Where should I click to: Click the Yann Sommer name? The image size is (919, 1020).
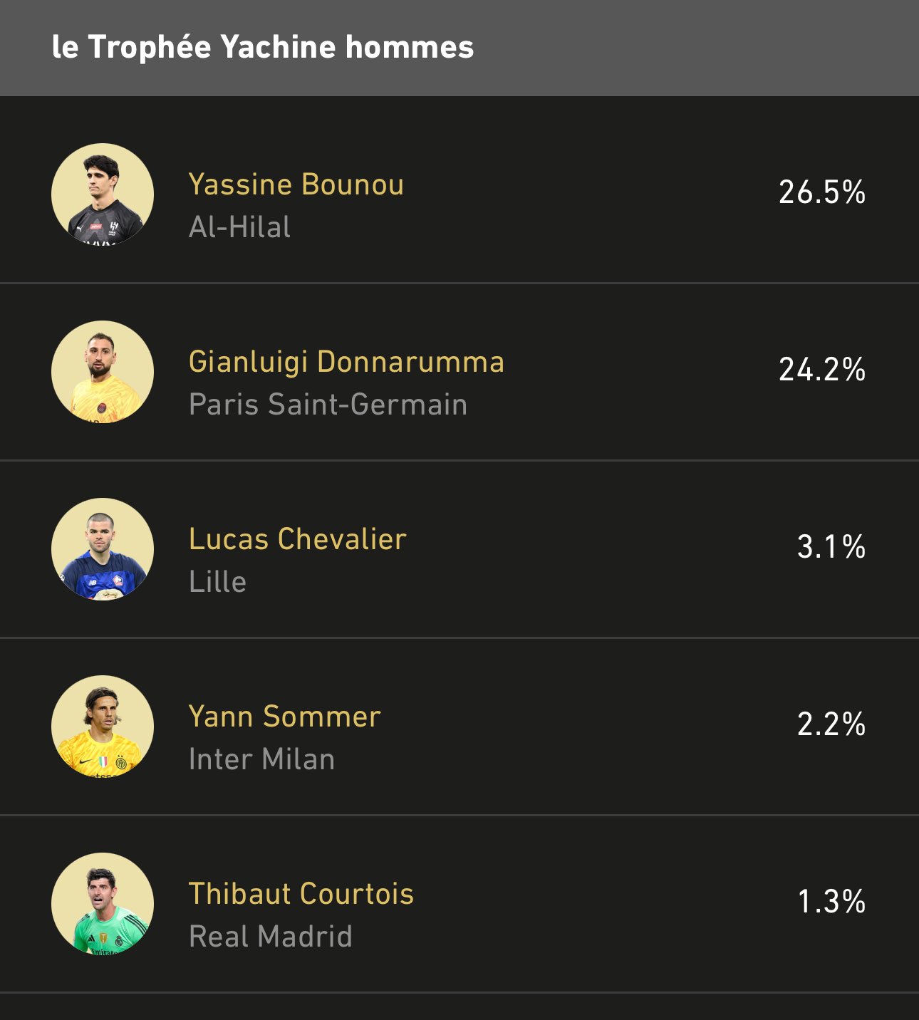click(x=285, y=717)
